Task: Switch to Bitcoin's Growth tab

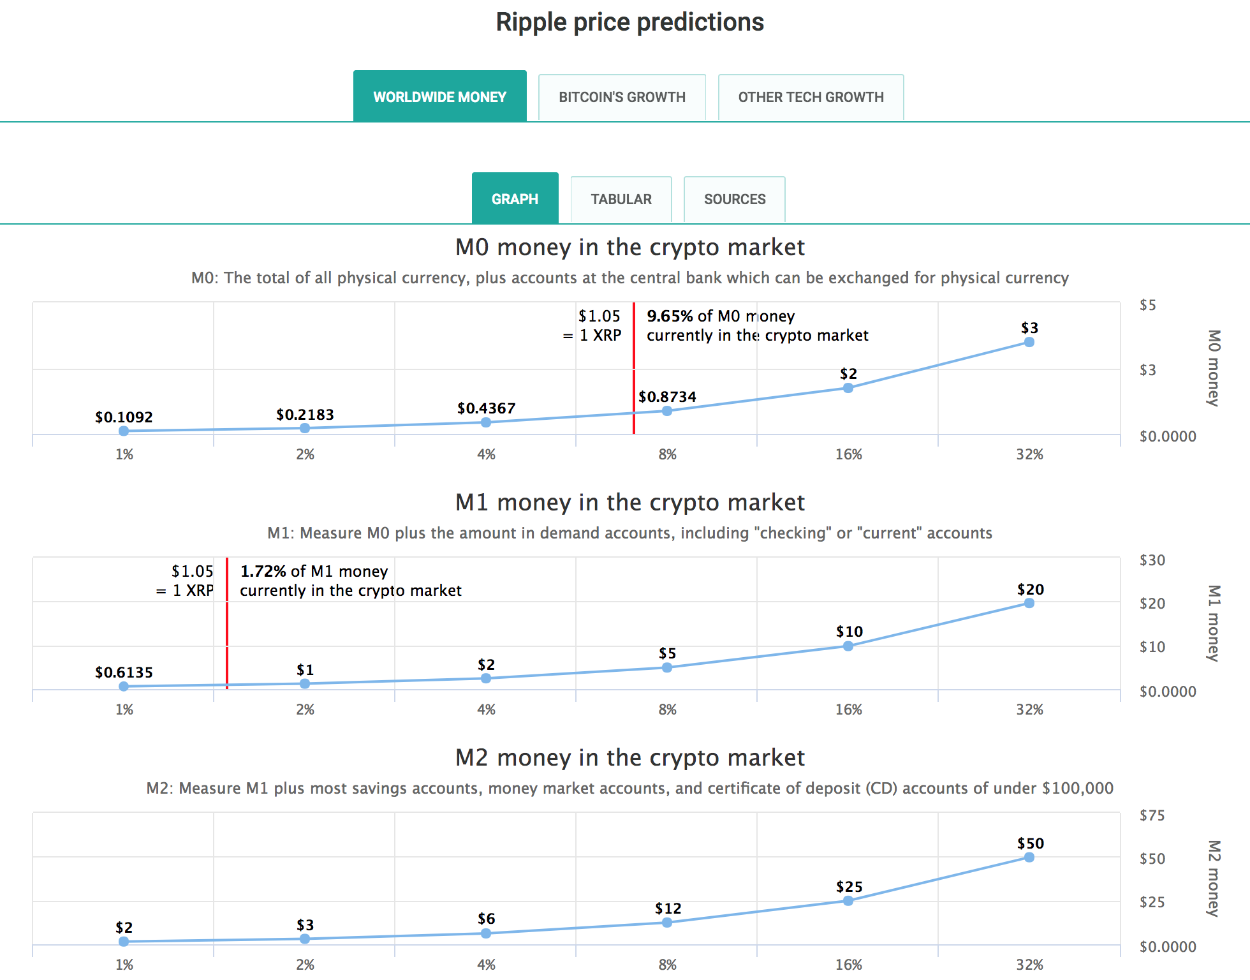Action: (x=622, y=98)
